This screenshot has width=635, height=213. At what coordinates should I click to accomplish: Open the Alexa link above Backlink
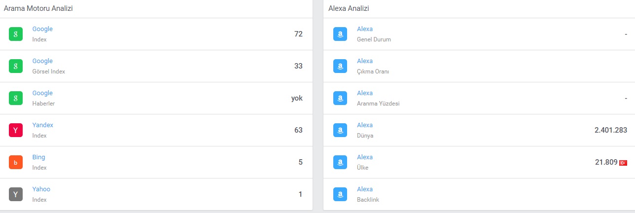[x=365, y=189]
